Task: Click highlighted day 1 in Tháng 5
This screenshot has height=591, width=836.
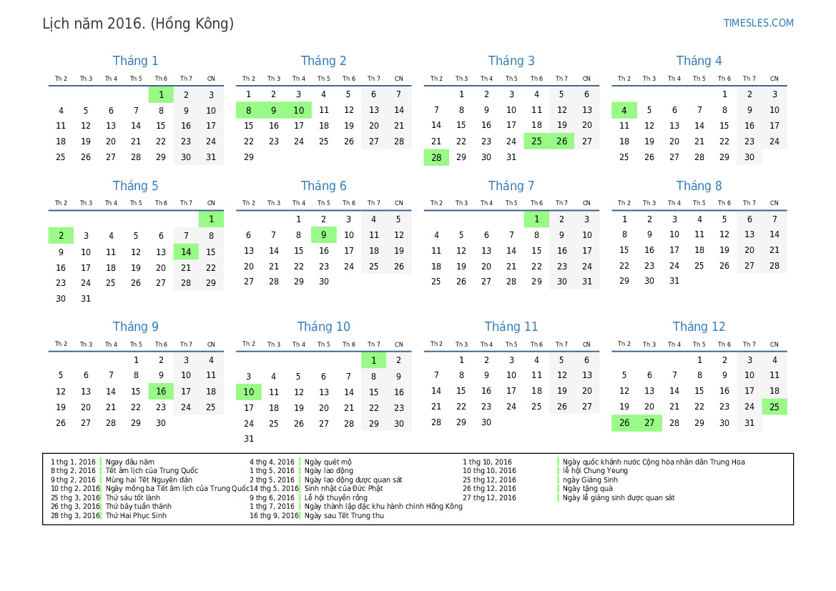Action: click(211, 219)
